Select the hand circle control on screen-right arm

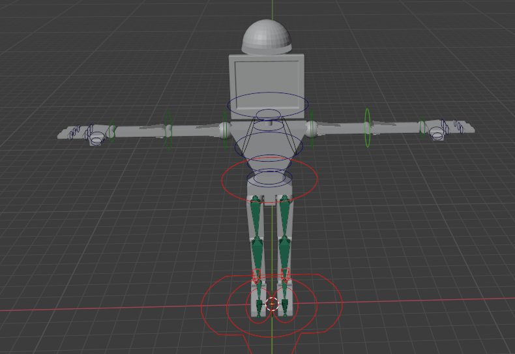coord(436,134)
